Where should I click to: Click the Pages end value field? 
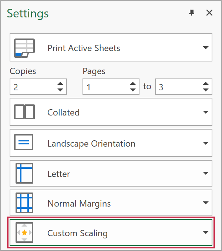pos(178,87)
